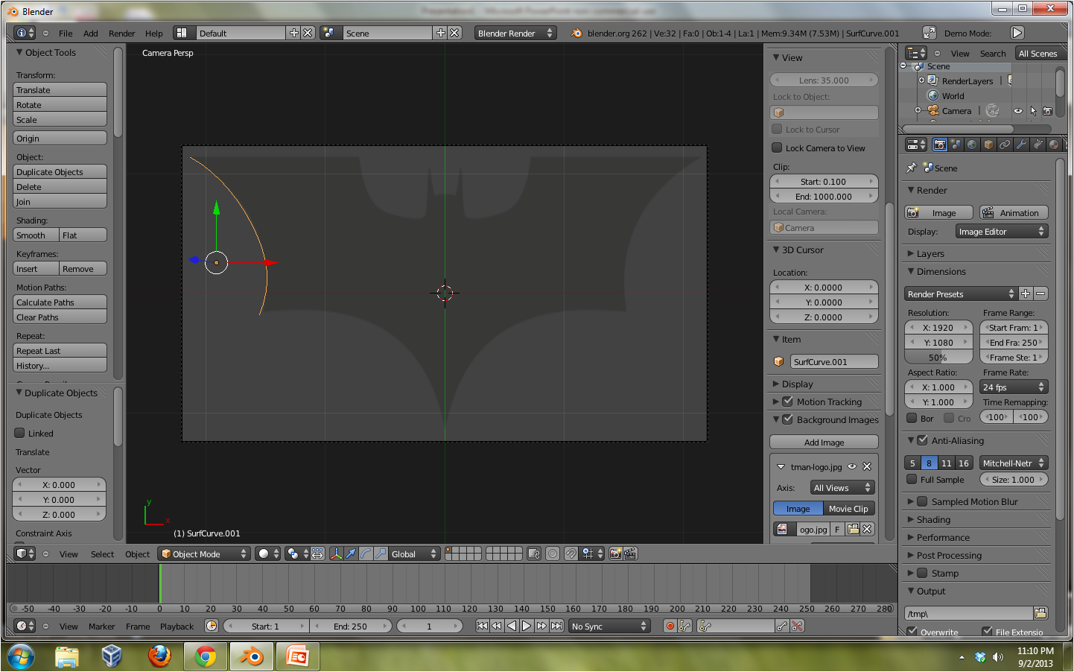Image resolution: width=1074 pixels, height=672 pixels.
Task: Open the Object Constraints chain tab
Action: pos(1005,145)
